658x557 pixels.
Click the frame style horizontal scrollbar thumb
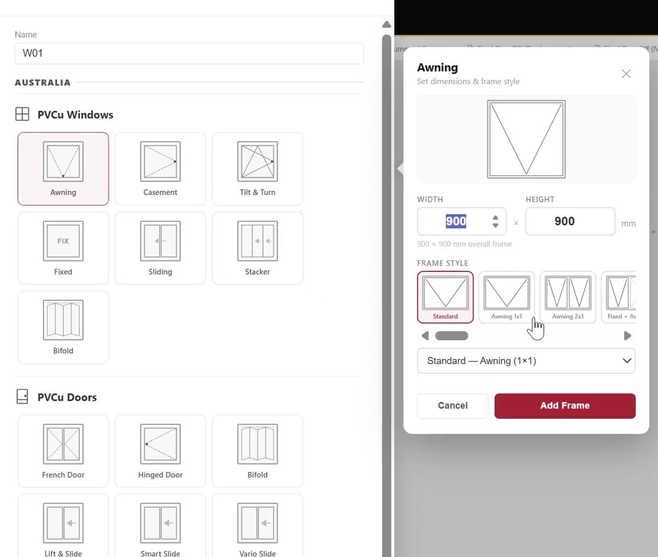click(x=451, y=336)
